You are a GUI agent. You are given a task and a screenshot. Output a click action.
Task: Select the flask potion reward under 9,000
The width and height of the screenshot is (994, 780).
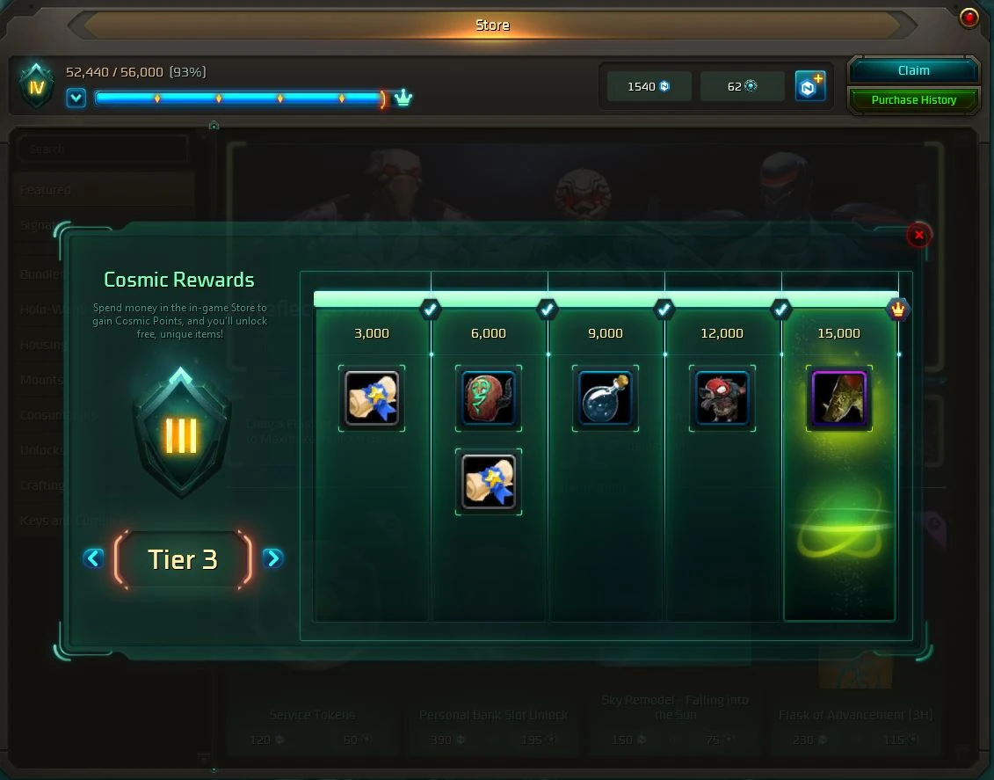point(605,398)
